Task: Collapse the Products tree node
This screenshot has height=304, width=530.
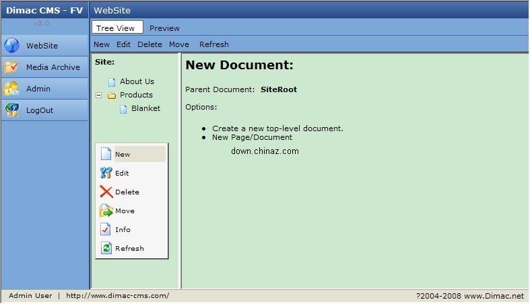Action: [x=99, y=96]
